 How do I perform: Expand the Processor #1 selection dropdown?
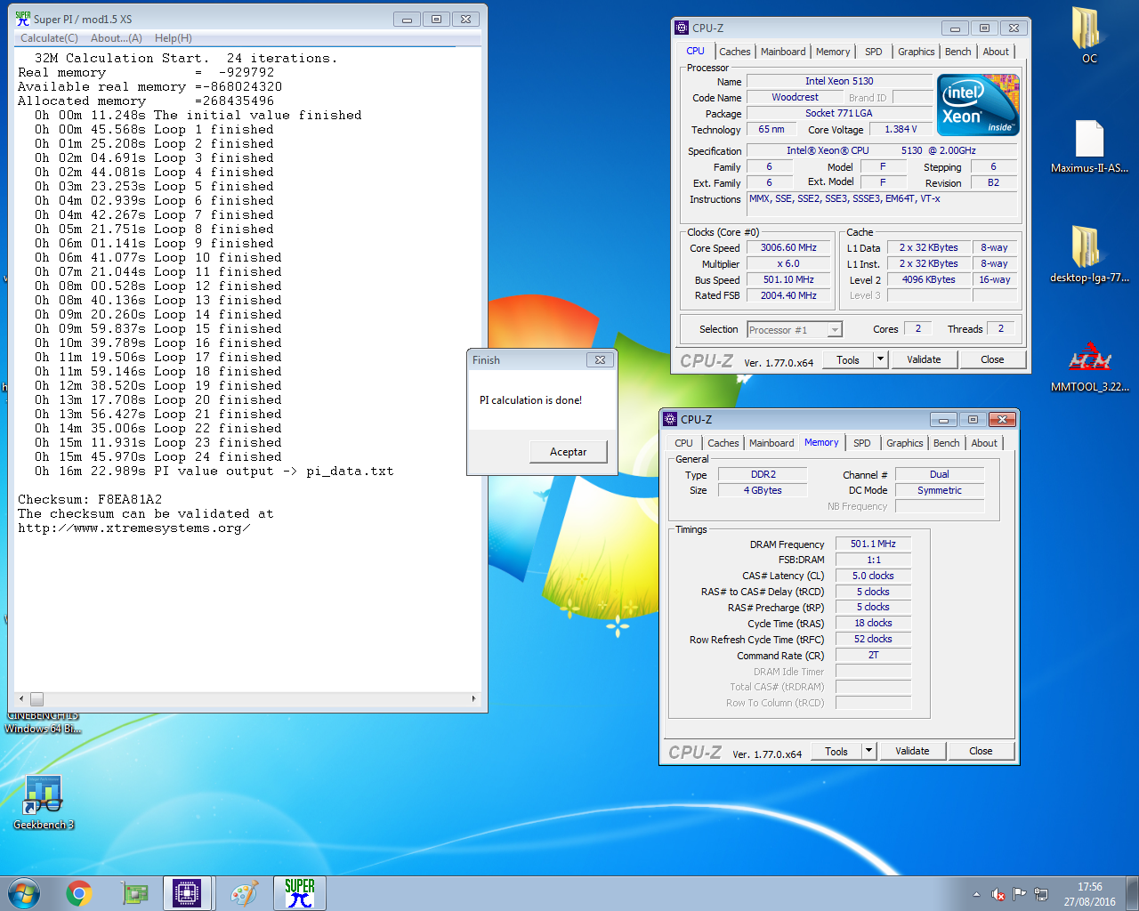tap(834, 330)
